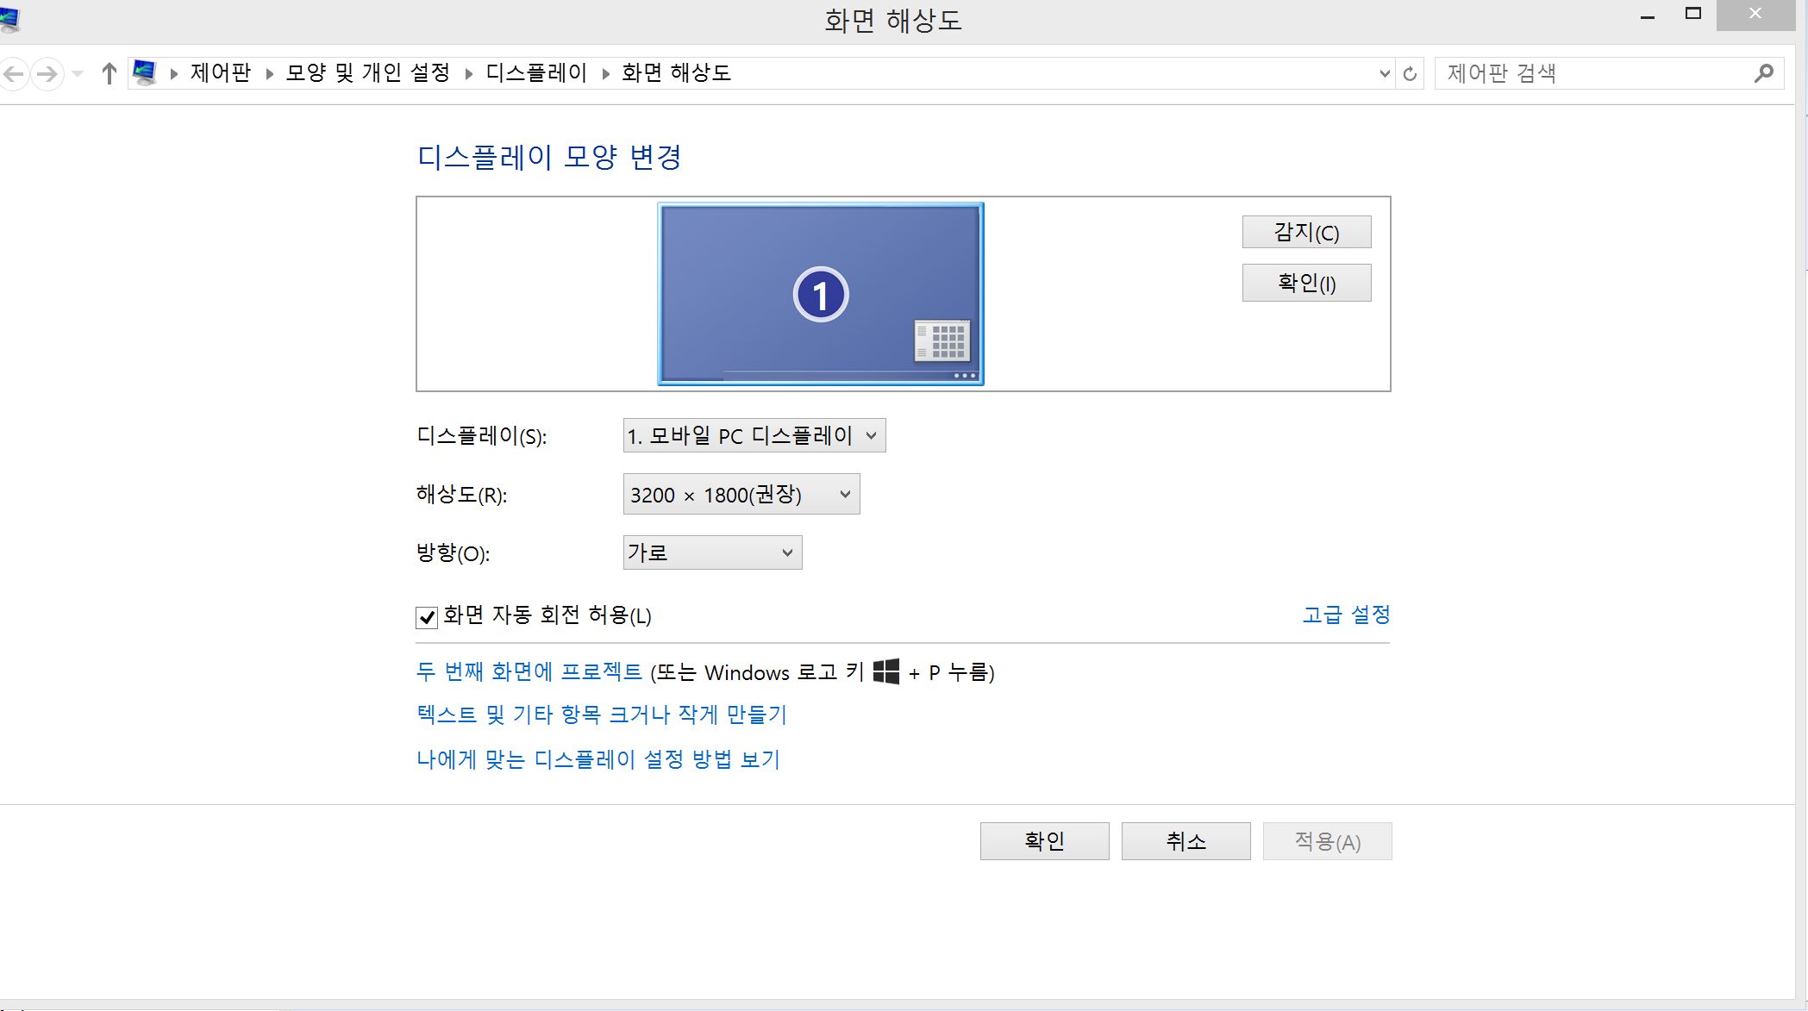Open the 디스플레이(S) display dropdown
The height and width of the screenshot is (1011, 1808).
pos(754,435)
